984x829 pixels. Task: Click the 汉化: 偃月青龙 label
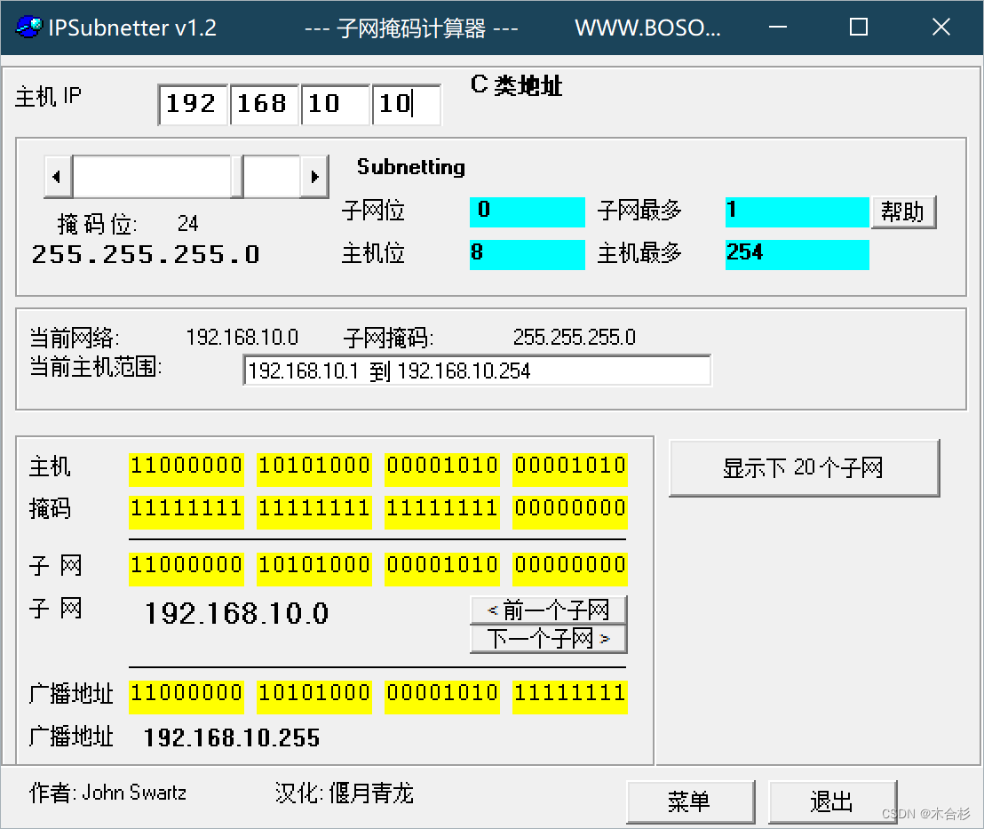click(x=345, y=793)
